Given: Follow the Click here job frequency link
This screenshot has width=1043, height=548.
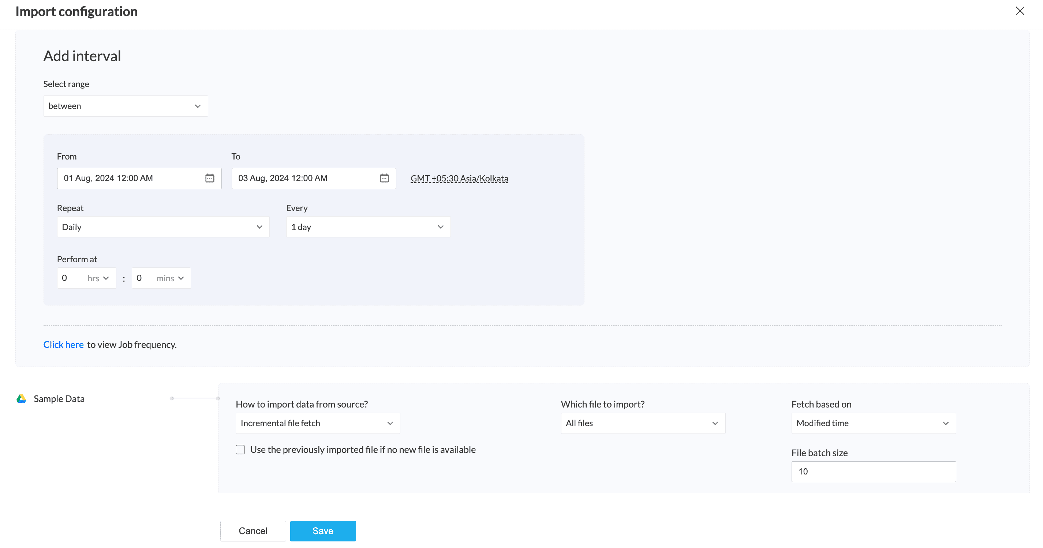Looking at the screenshot, I should 64,345.
